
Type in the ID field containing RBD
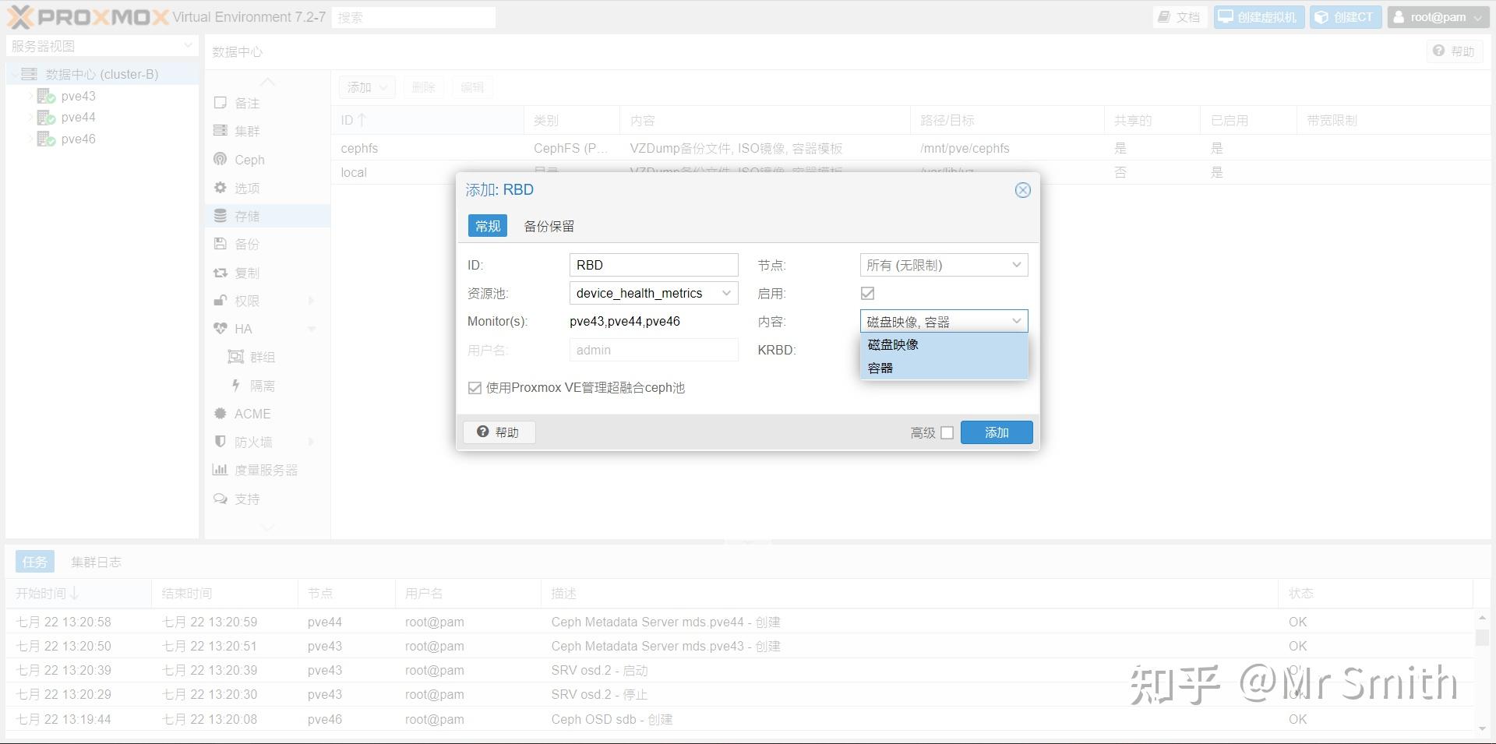(x=654, y=265)
